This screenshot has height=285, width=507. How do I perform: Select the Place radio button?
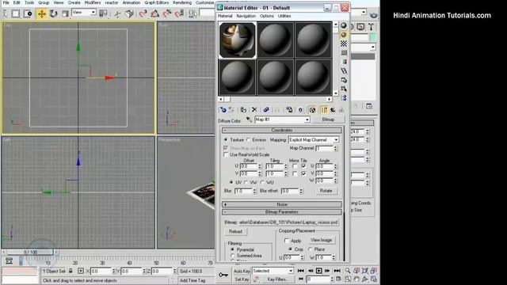click(310, 249)
